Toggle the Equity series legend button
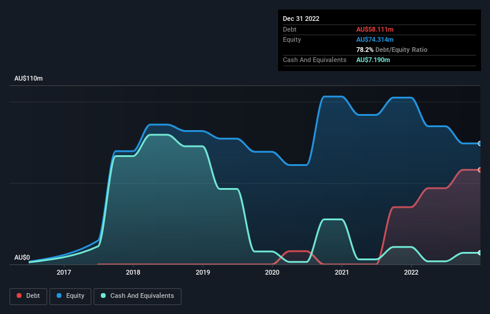Screen dimensions: 490x314 70,296
